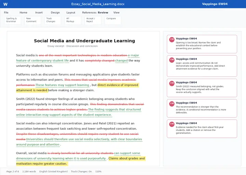Add a New Comment
Viewport: 246px width, 175px height.
pos(33,21)
